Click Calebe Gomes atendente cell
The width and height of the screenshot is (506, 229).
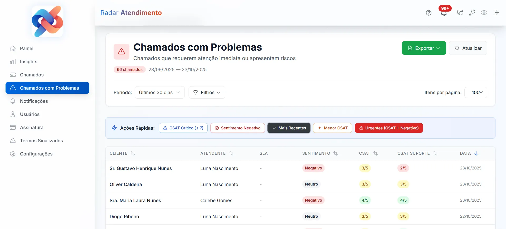tap(216, 201)
